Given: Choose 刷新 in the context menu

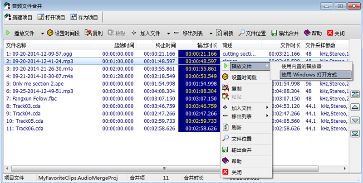Looking at the screenshot, I should coord(246,127).
